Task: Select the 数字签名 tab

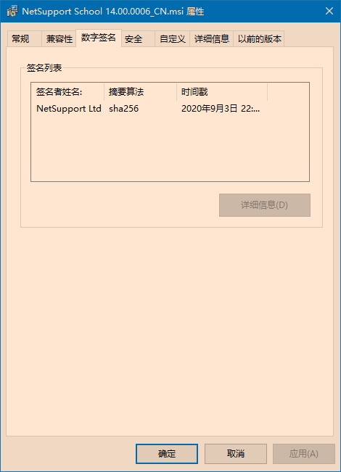Action: tap(99, 38)
